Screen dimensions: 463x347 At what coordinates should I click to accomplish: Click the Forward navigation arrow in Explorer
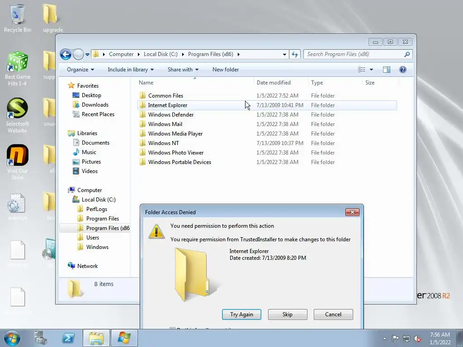point(78,54)
